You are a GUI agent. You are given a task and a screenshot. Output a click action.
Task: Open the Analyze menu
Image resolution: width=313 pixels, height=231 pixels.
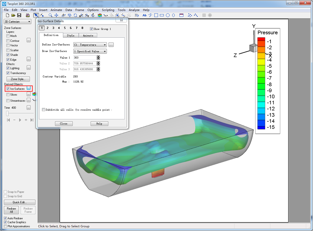point(134,10)
